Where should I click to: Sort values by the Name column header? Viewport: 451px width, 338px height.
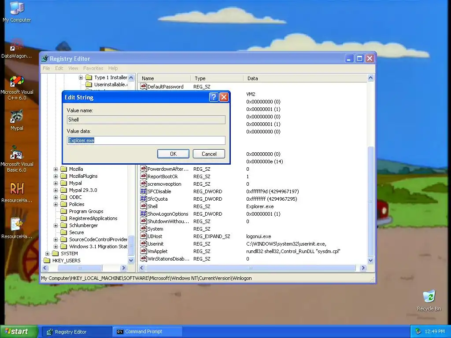(x=165, y=78)
